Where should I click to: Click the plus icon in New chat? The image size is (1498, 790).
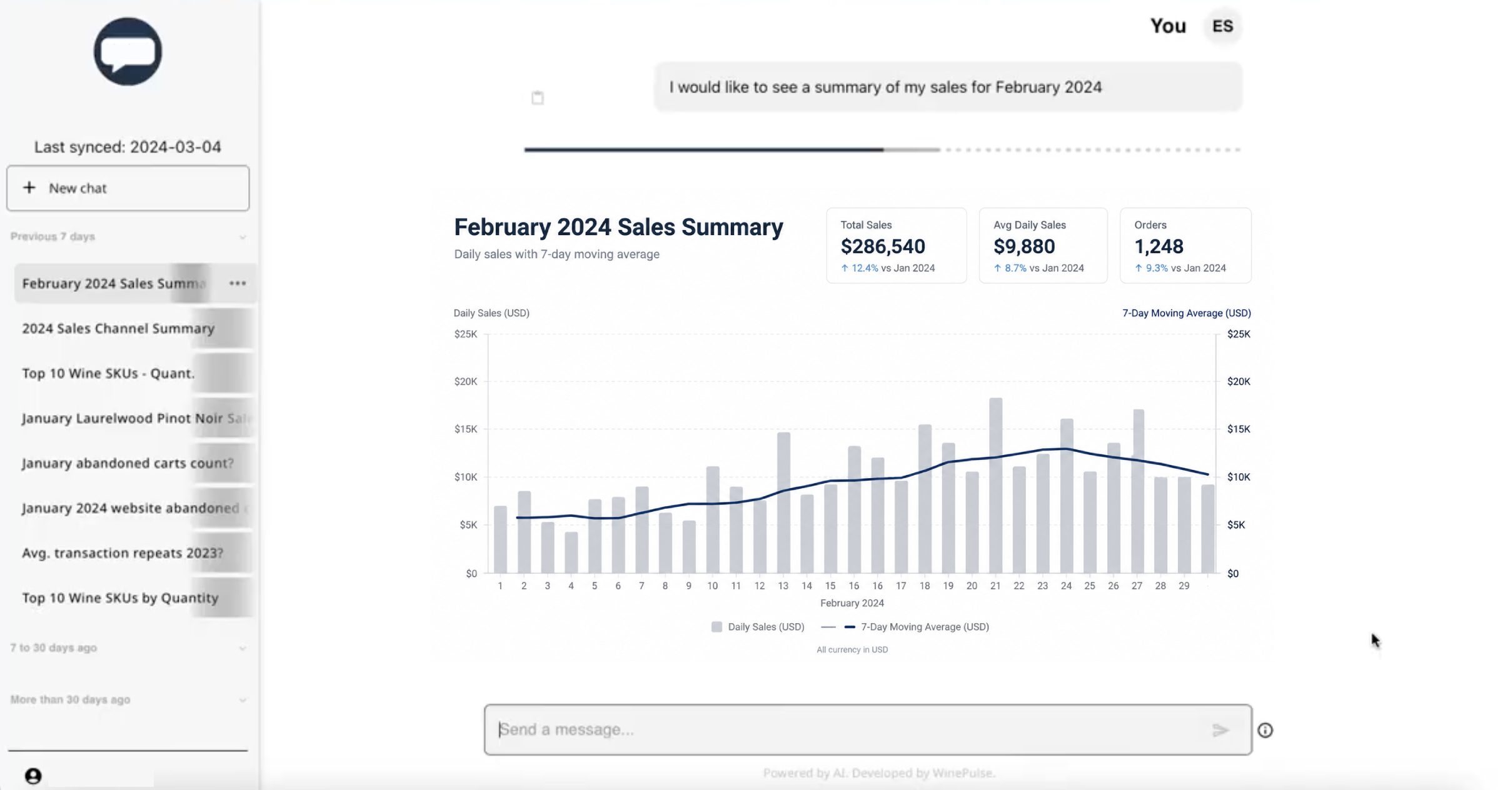click(29, 187)
